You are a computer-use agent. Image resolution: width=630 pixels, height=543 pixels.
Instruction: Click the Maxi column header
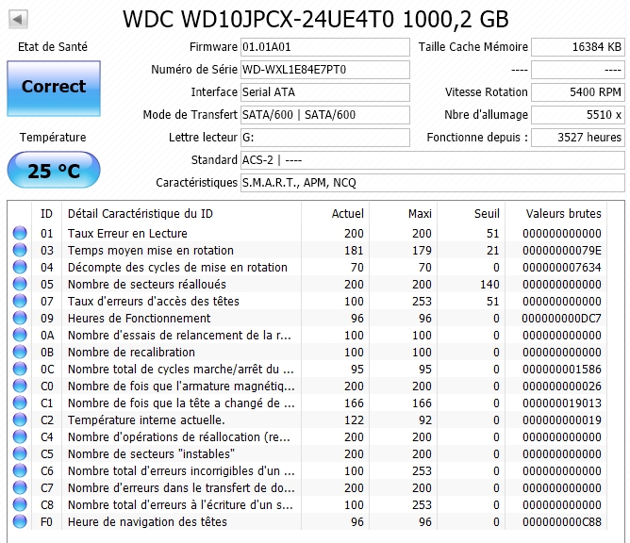tap(403, 214)
